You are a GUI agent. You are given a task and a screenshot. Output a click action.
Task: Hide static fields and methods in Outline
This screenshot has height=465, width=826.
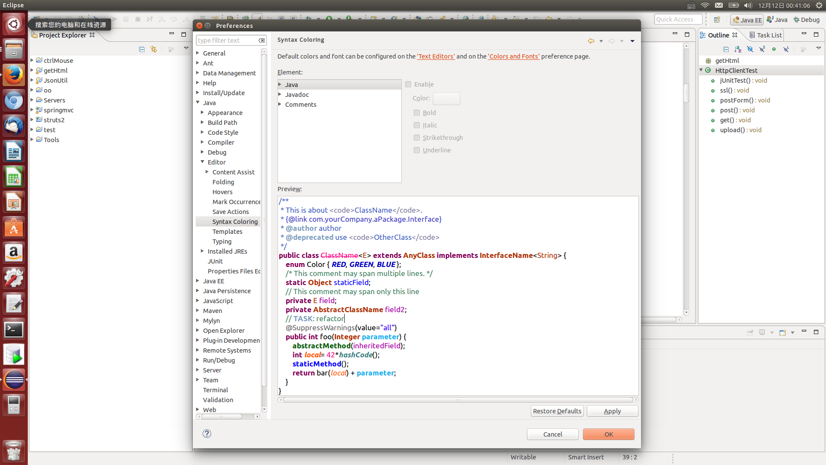pos(762,49)
